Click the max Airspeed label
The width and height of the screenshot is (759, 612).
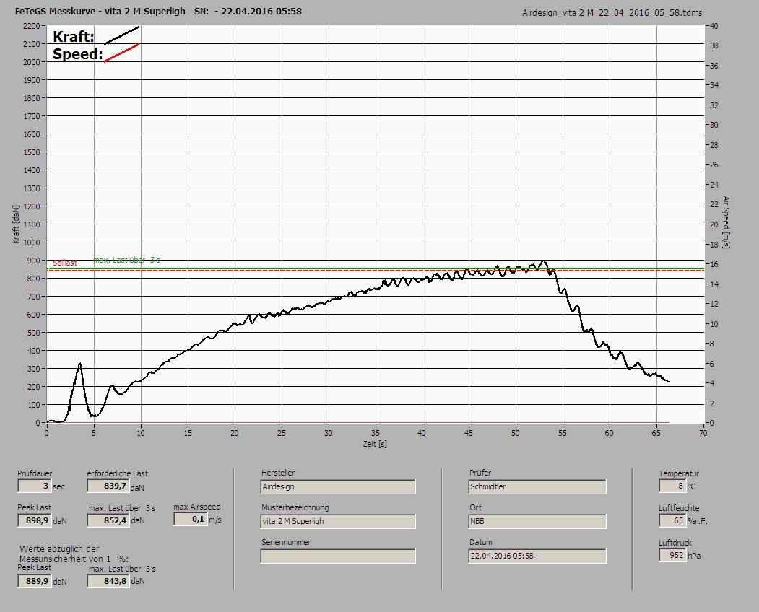click(x=197, y=507)
